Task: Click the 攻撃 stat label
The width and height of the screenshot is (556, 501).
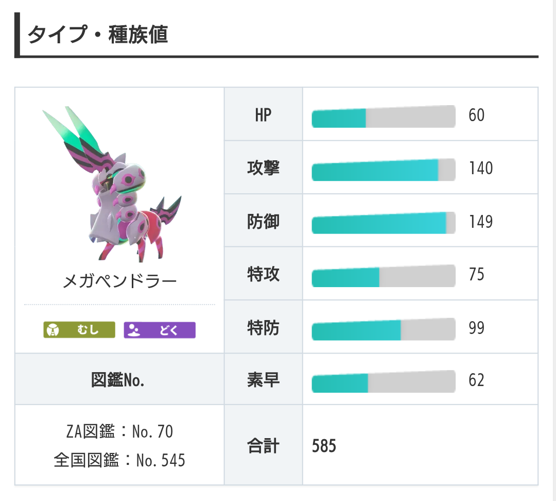Action: point(263,168)
